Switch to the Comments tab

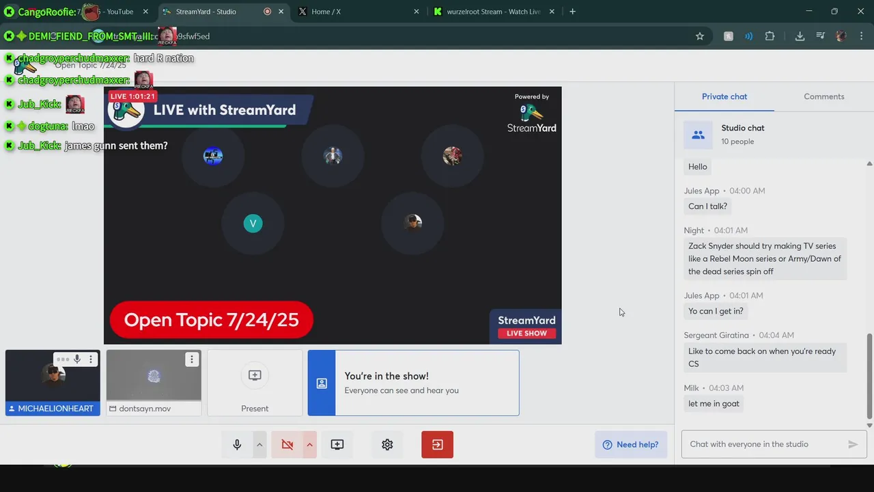click(x=824, y=96)
